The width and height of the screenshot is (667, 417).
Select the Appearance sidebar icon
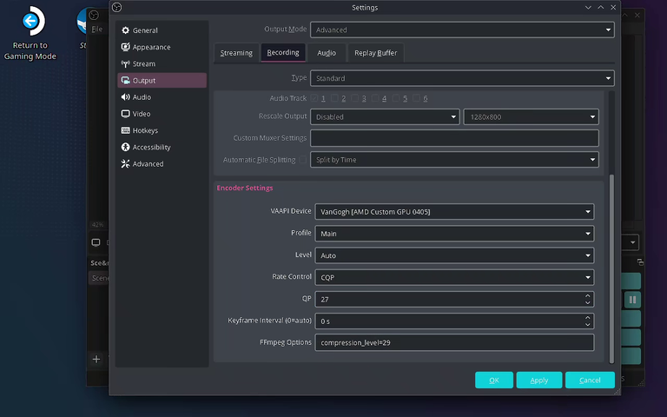click(x=125, y=47)
